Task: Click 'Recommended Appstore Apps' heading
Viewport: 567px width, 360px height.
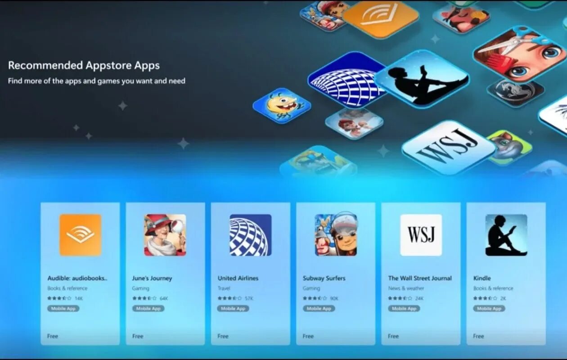Action: (x=84, y=66)
